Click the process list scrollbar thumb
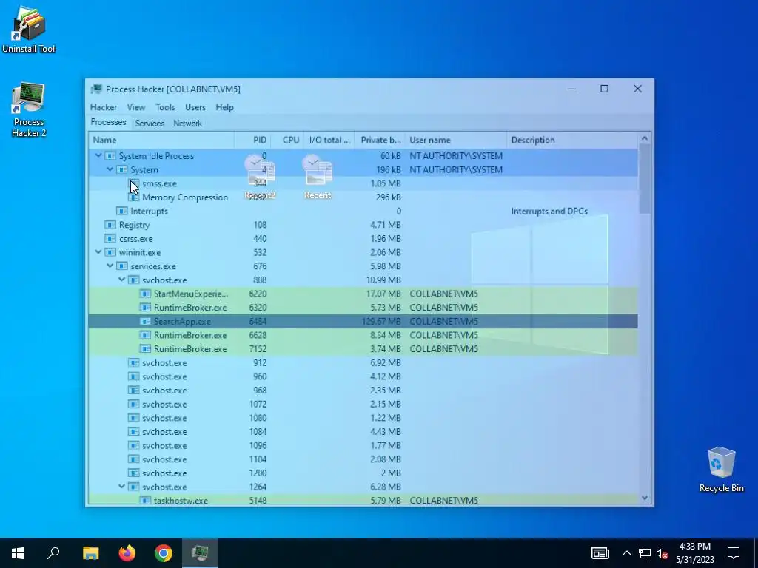This screenshot has width=758, height=568. (645, 179)
